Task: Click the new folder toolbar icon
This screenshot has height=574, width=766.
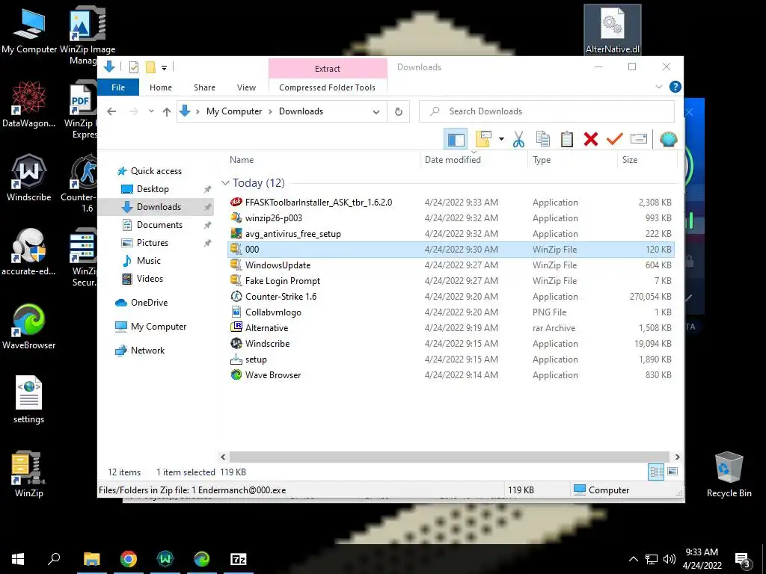Action: pyautogui.click(x=483, y=139)
